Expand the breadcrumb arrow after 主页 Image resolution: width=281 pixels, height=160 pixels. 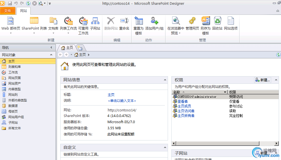pos(89,55)
